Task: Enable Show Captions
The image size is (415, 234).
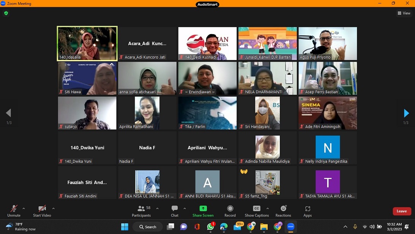Action: (x=257, y=211)
